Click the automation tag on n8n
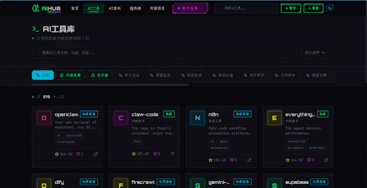 [220, 148]
